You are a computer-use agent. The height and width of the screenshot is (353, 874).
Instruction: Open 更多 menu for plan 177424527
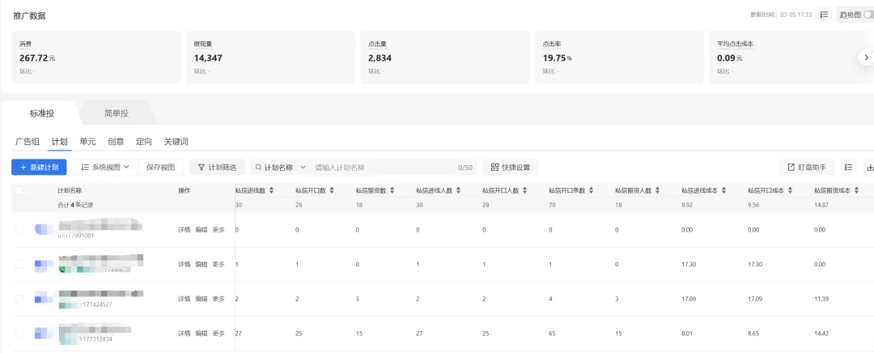218,299
